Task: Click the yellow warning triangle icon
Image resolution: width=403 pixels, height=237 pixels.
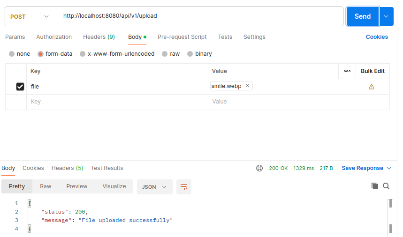Action: pos(372,87)
